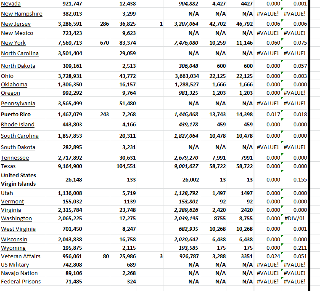The height and width of the screenshot is (291, 320).
Task: Select the United States Virgin Islands cell
Action: click(x=19, y=180)
